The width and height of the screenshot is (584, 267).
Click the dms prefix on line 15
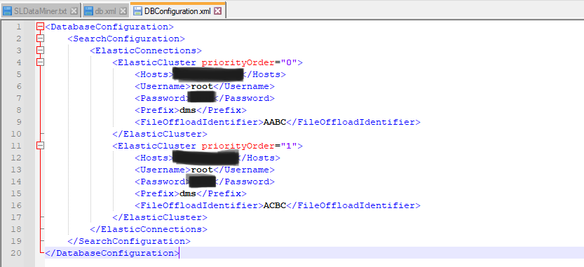tap(188, 193)
